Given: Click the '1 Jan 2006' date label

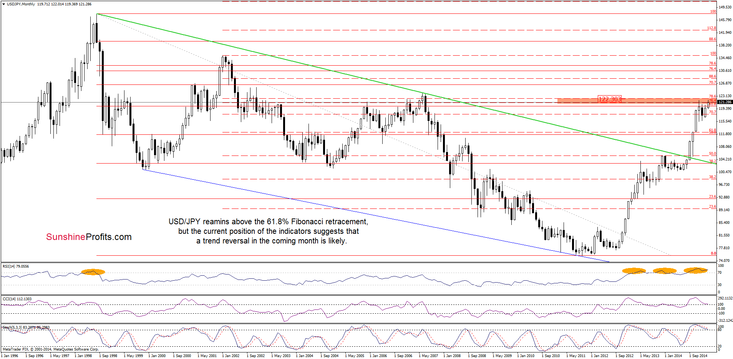Looking at the screenshot, I should [x=379, y=356].
